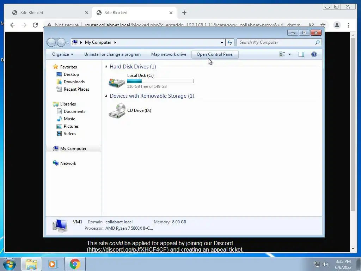Open Windows Media Player from taskbar

[53, 264]
